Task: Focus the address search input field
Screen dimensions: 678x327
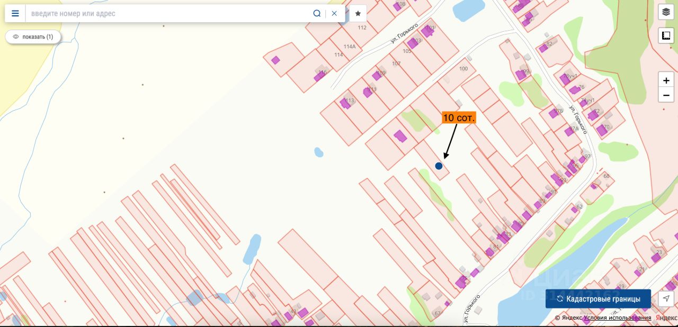Action: tap(169, 14)
